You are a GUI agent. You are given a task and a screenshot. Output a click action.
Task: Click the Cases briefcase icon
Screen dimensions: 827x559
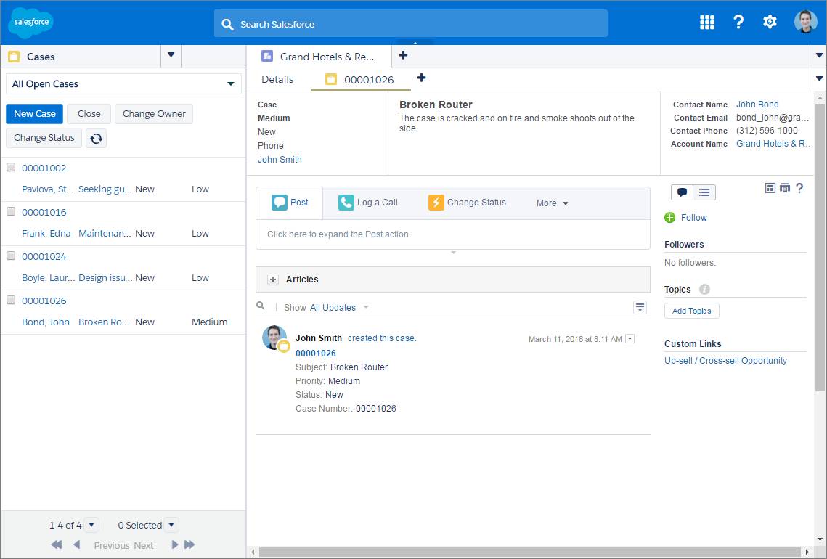(14, 57)
